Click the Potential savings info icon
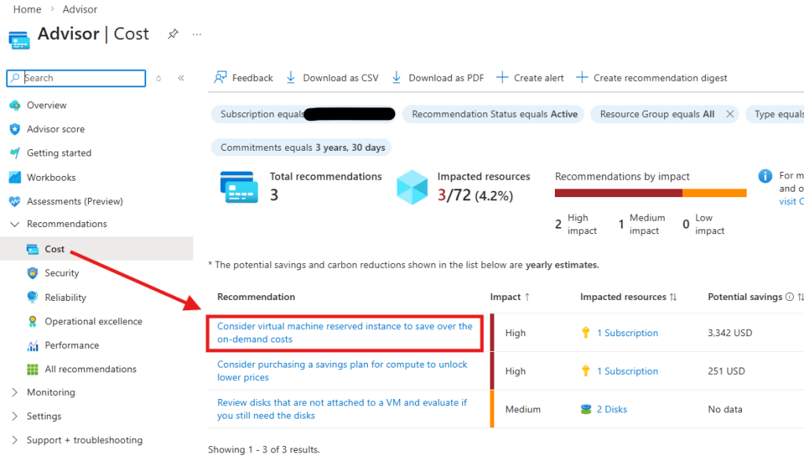 coord(789,297)
